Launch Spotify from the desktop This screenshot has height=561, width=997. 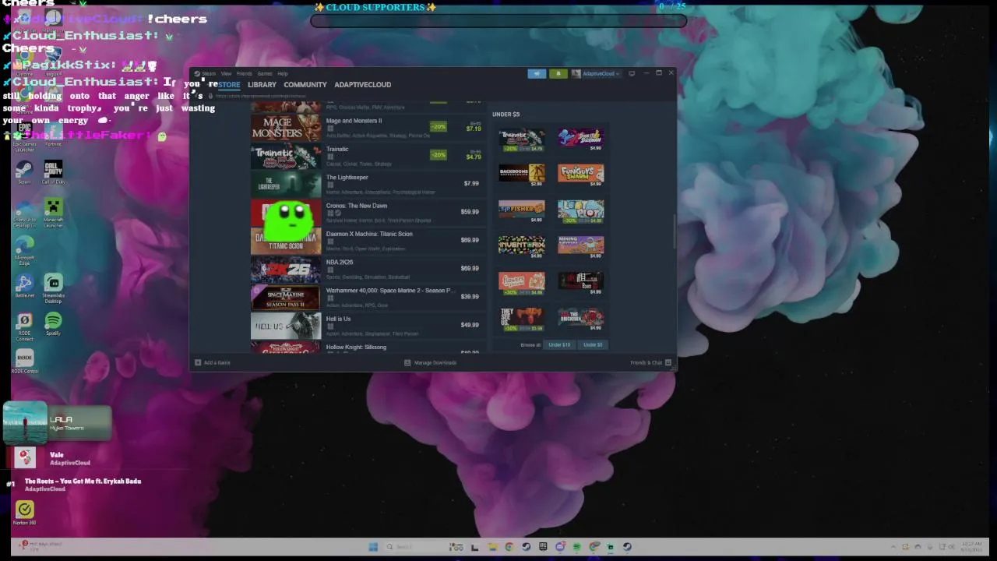point(53,323)
